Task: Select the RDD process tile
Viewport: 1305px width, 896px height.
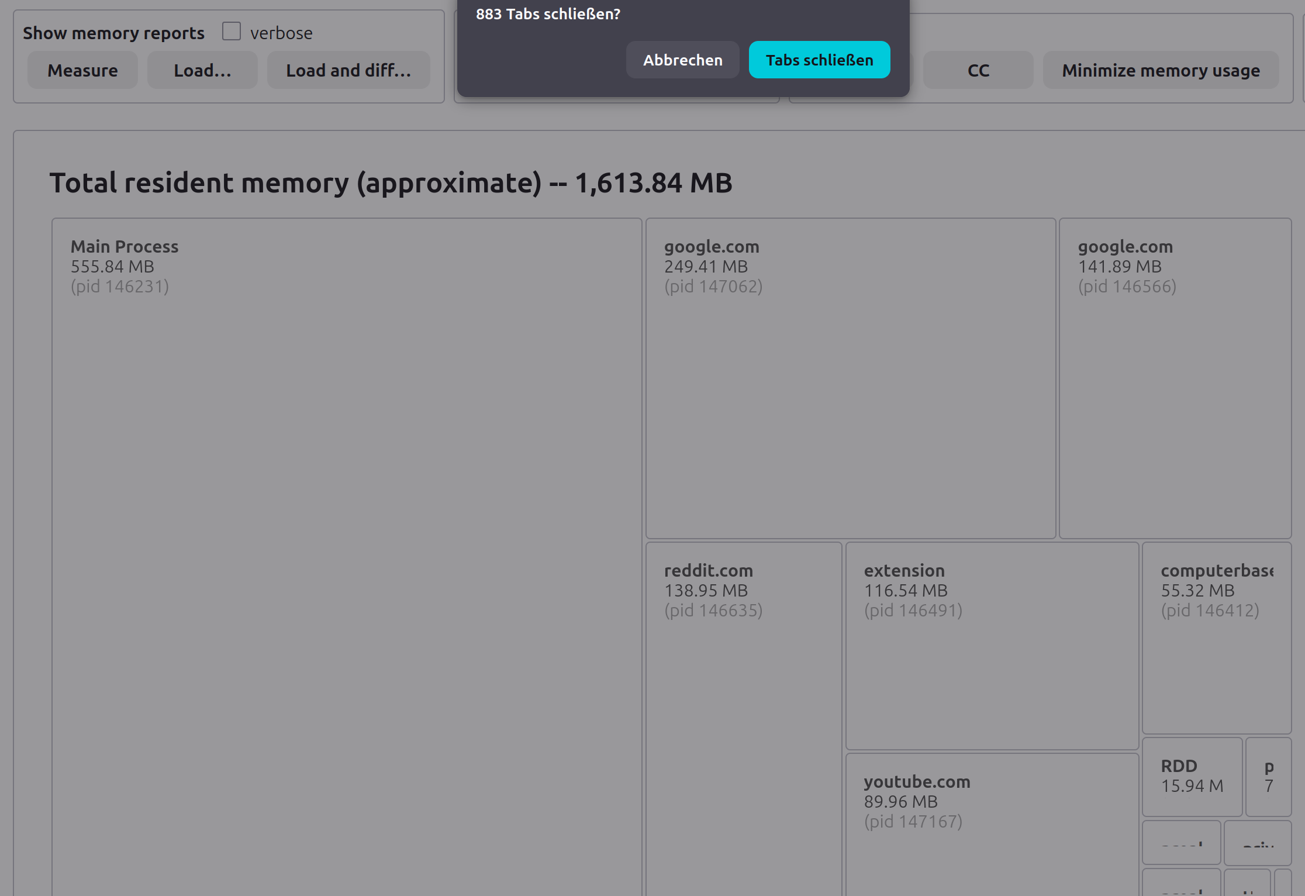Action: click(x=1192, y=776)
